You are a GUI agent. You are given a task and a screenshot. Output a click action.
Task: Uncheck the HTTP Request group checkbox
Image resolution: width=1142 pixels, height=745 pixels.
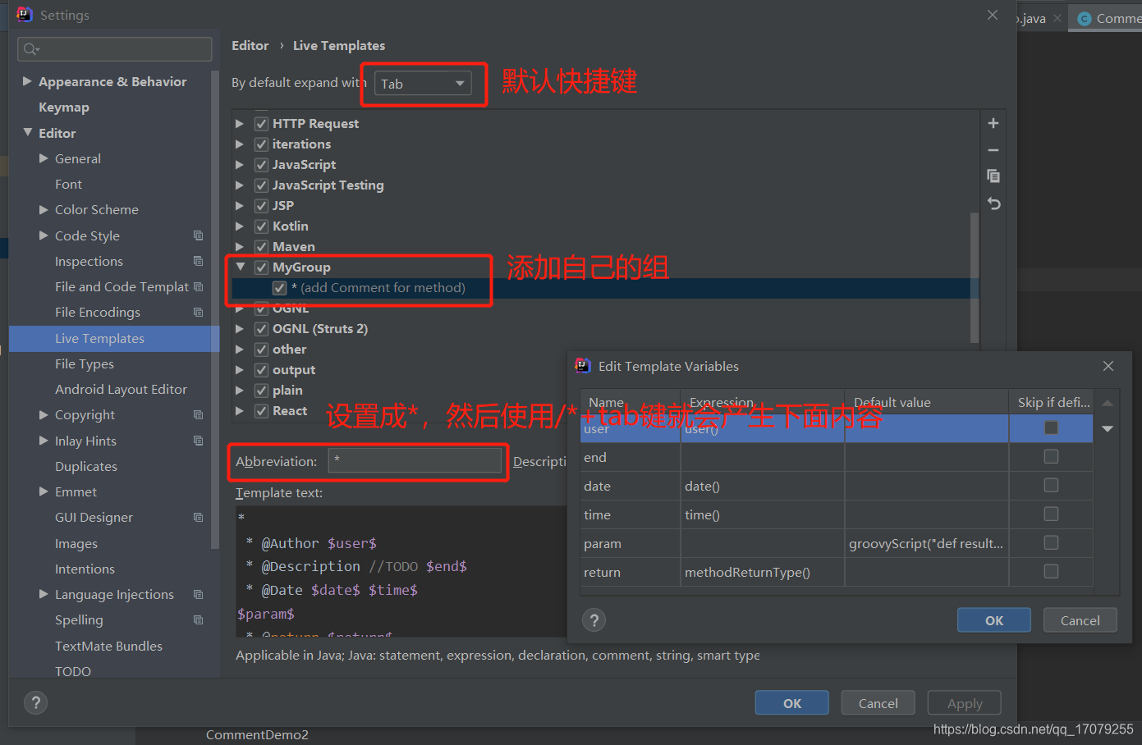(261, 123)
